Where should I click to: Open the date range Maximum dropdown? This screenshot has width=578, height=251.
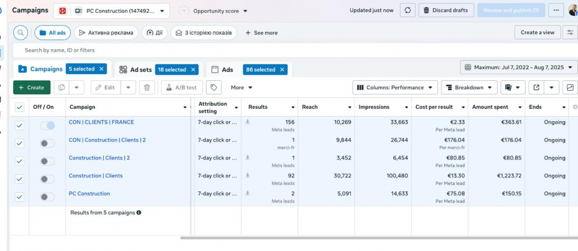click(519, 67)
